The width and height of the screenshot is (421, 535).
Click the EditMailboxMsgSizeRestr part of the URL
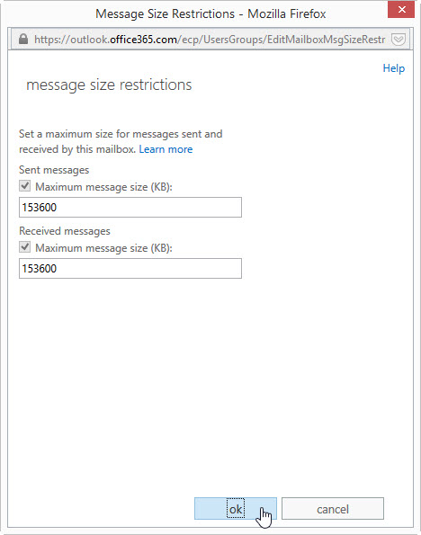coord(326,40)
